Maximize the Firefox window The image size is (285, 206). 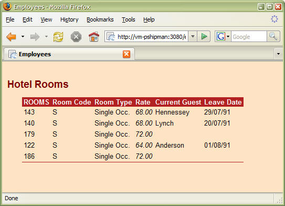pyautogui.click(x=270, y=7)
